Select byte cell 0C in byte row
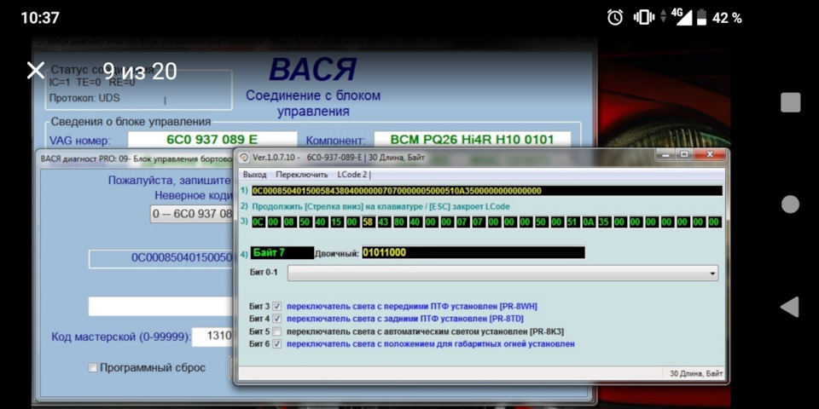The width and height of the screenshot is (819, 409). click(x=258, y=222)
